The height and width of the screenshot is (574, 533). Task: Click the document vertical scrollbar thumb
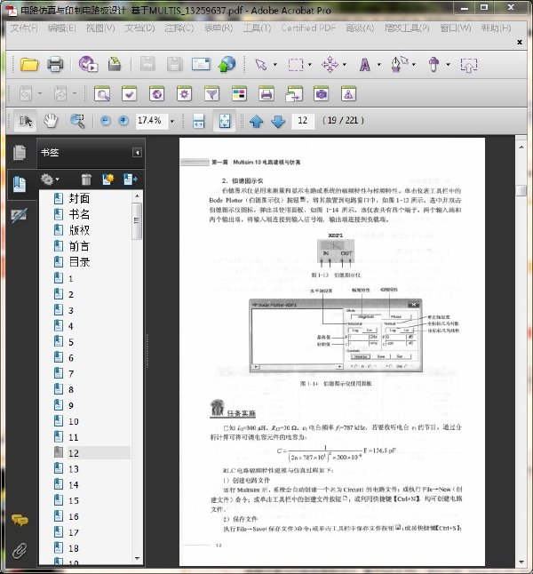coord(521,191)
